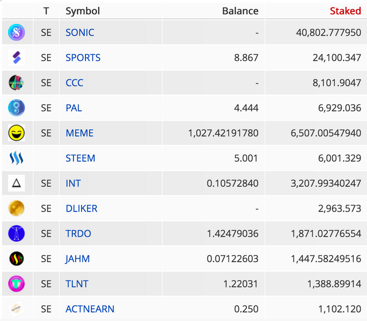Sort by the Staked column header
The height and width of the screenshot is (321, 367).
[345, 11]
